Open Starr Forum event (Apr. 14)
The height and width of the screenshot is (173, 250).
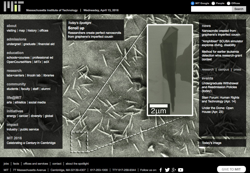[x=220, y=99]
